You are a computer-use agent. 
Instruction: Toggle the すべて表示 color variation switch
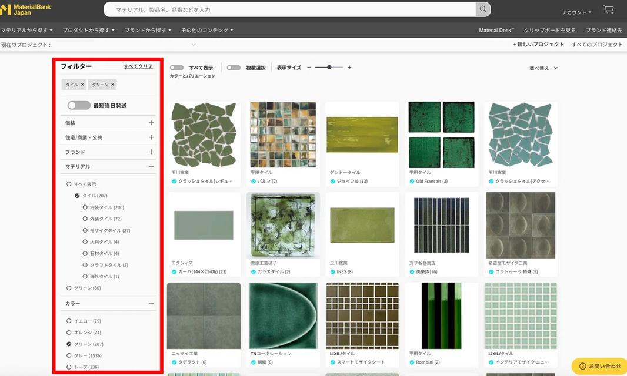click(x=176, y=68)
